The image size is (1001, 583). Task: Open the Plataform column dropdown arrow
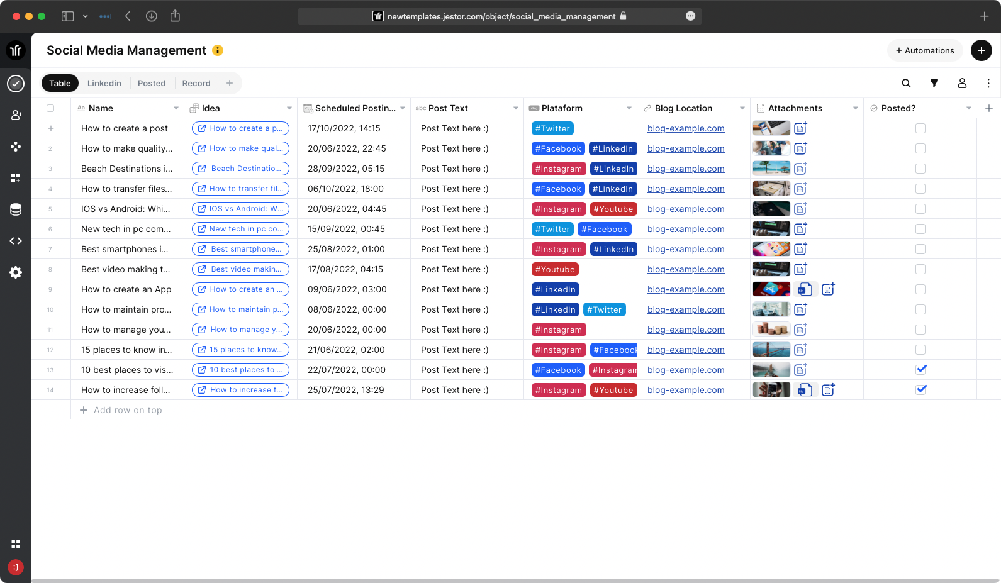click(x=629, y=108)
